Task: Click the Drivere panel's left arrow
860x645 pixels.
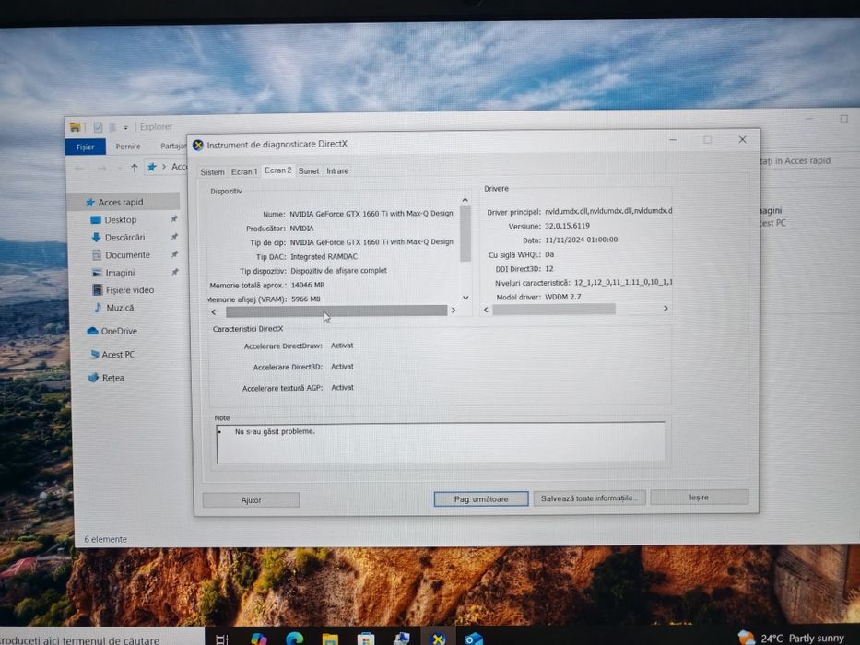Action: click(486, 310)
